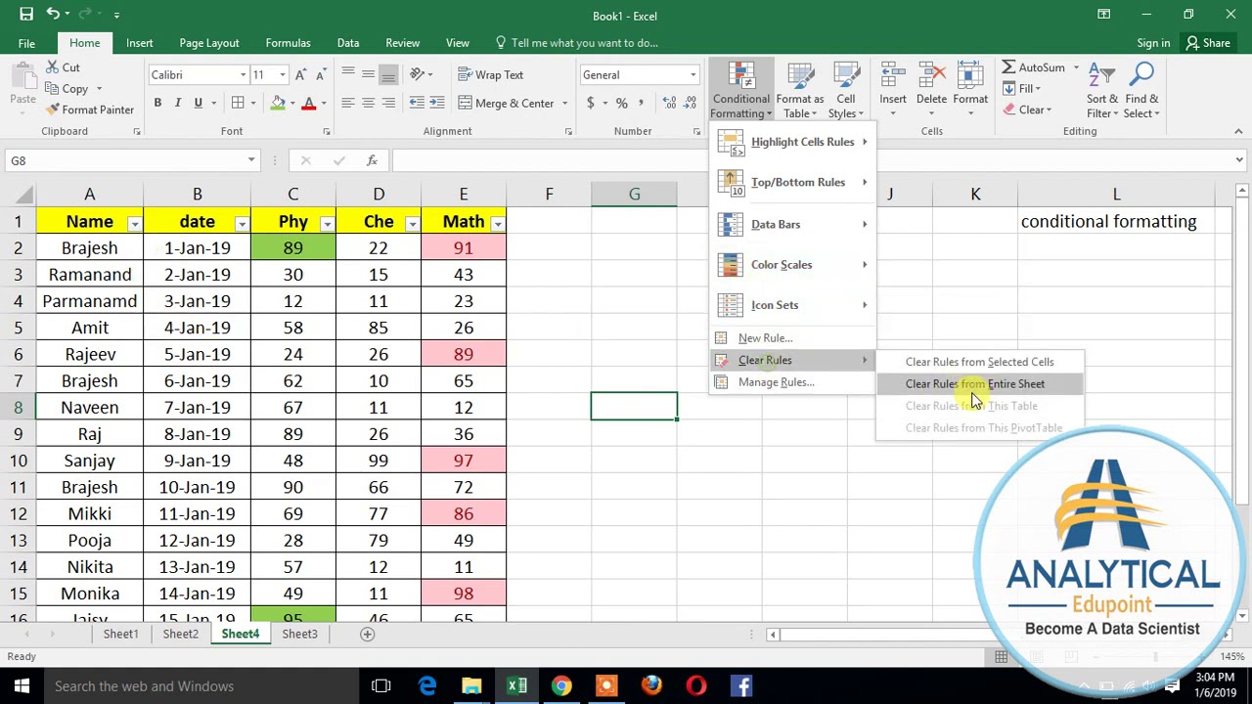
Task: Center text horizontally in cell
Action: point(368,103)
